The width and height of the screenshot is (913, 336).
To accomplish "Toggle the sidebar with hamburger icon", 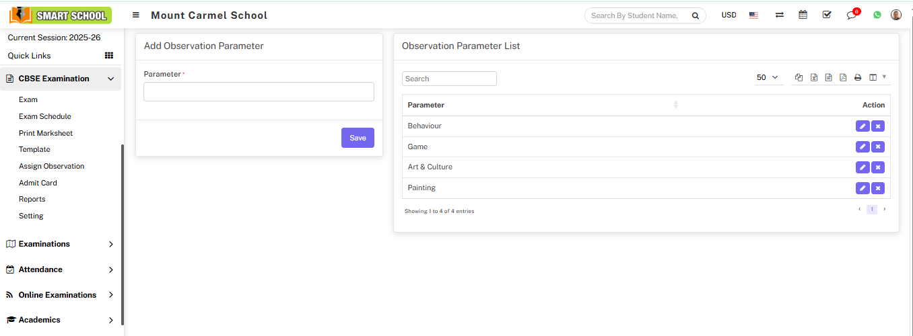I will (136, 15).
